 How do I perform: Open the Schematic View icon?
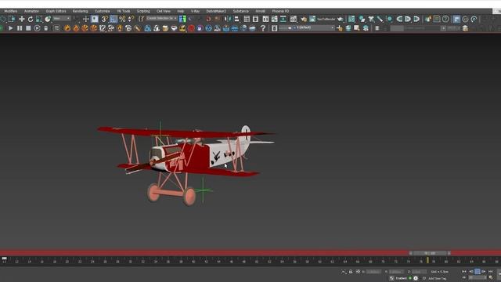(x=283, y=19)
